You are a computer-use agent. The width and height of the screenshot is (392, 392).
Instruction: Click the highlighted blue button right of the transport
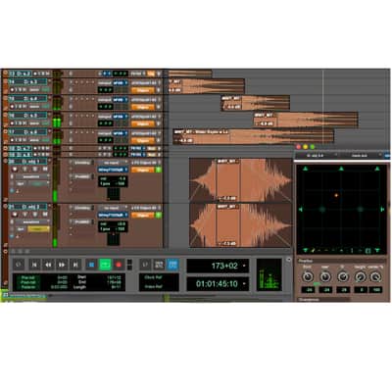[172, 265]
